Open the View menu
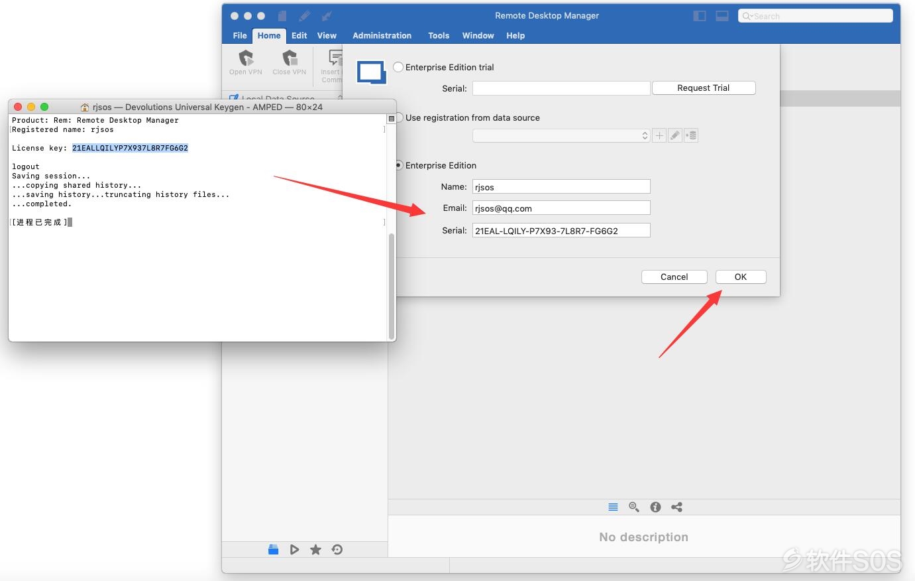Screen dimensions: 915x581 [x=327, y=36]
